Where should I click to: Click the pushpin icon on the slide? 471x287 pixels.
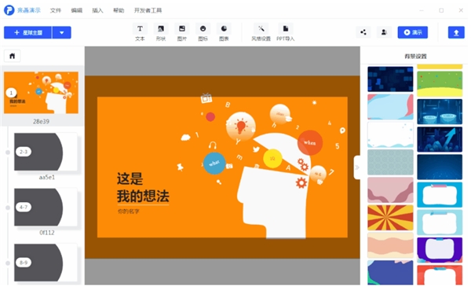coord(180,167)
